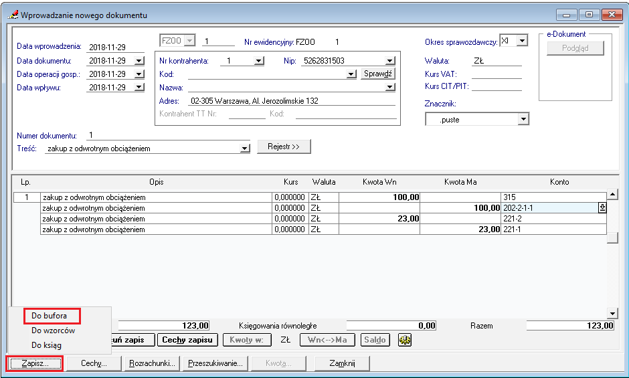
Task: Click the Cechy... button
Action: tap(94, 363)
